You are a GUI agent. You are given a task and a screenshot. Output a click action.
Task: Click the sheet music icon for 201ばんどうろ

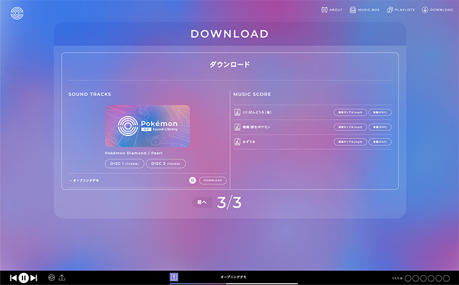coord(237,112)
